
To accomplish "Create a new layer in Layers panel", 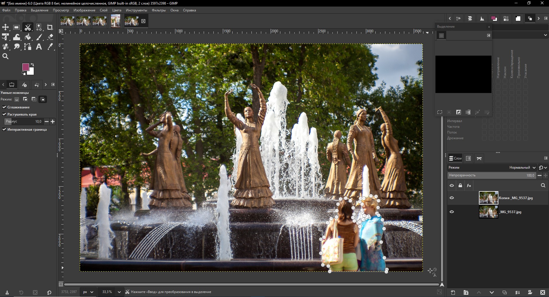I will 453,292.
